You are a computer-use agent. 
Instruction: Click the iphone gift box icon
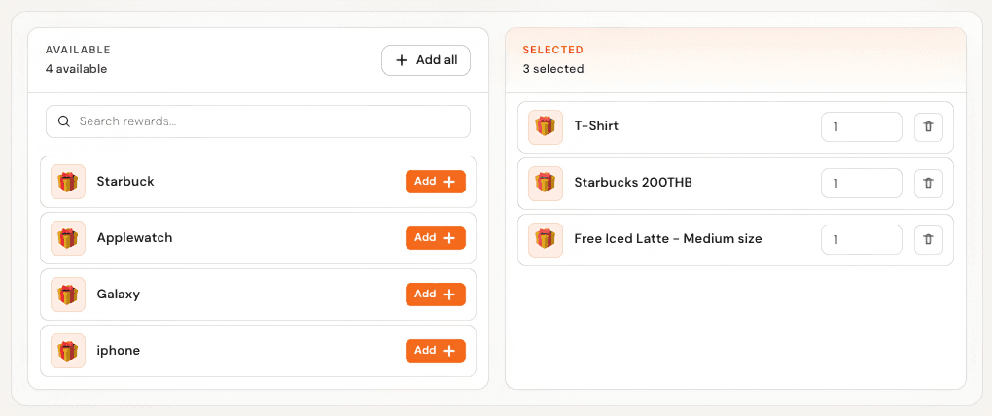[x=68, y=351]
